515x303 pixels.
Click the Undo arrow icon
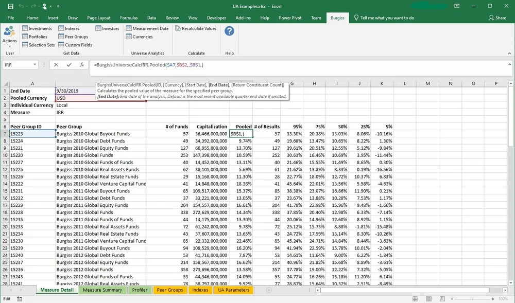click(21, 6)
